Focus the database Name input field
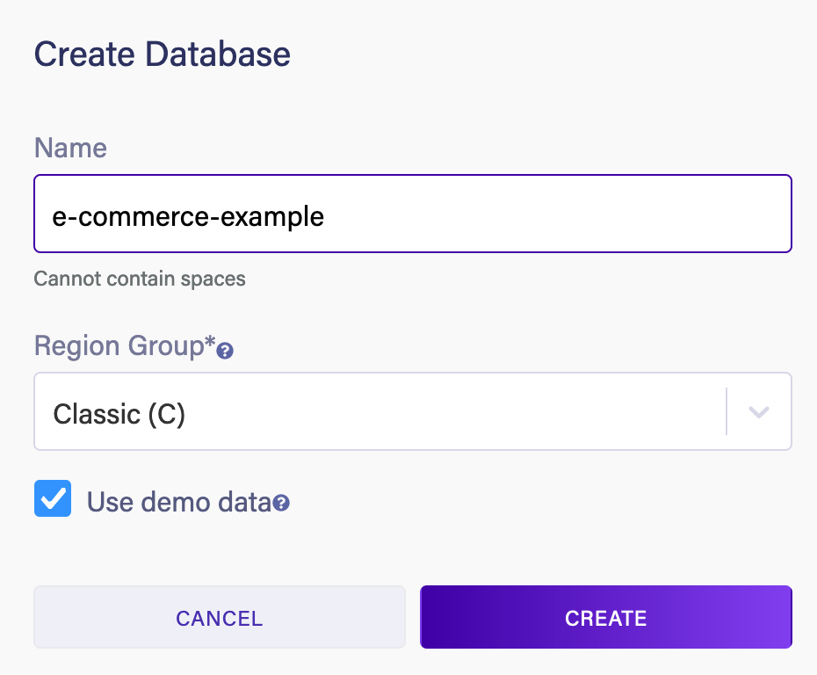Viewport: 817px width, 675px height. pyautogui.click(x=412, y=214)
